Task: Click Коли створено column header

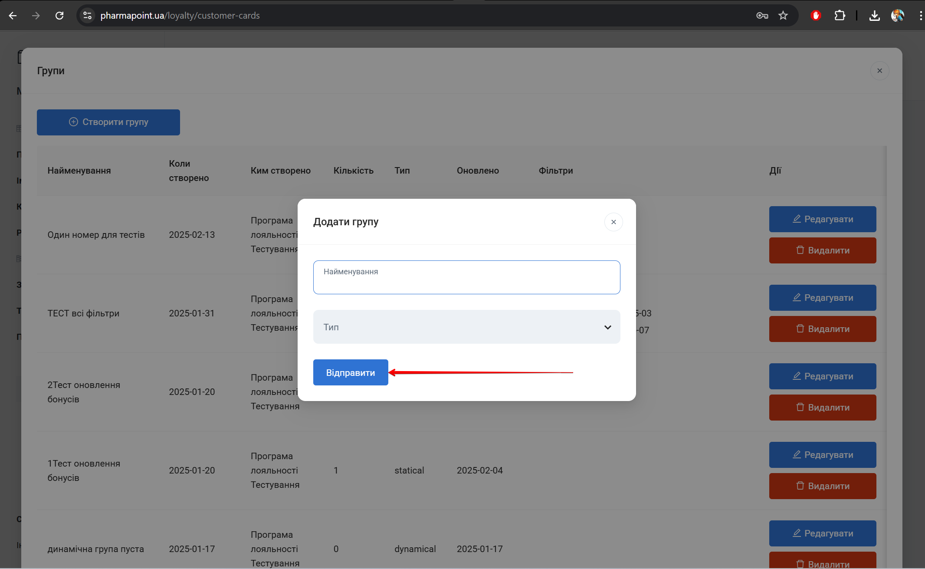Action: 189,171
